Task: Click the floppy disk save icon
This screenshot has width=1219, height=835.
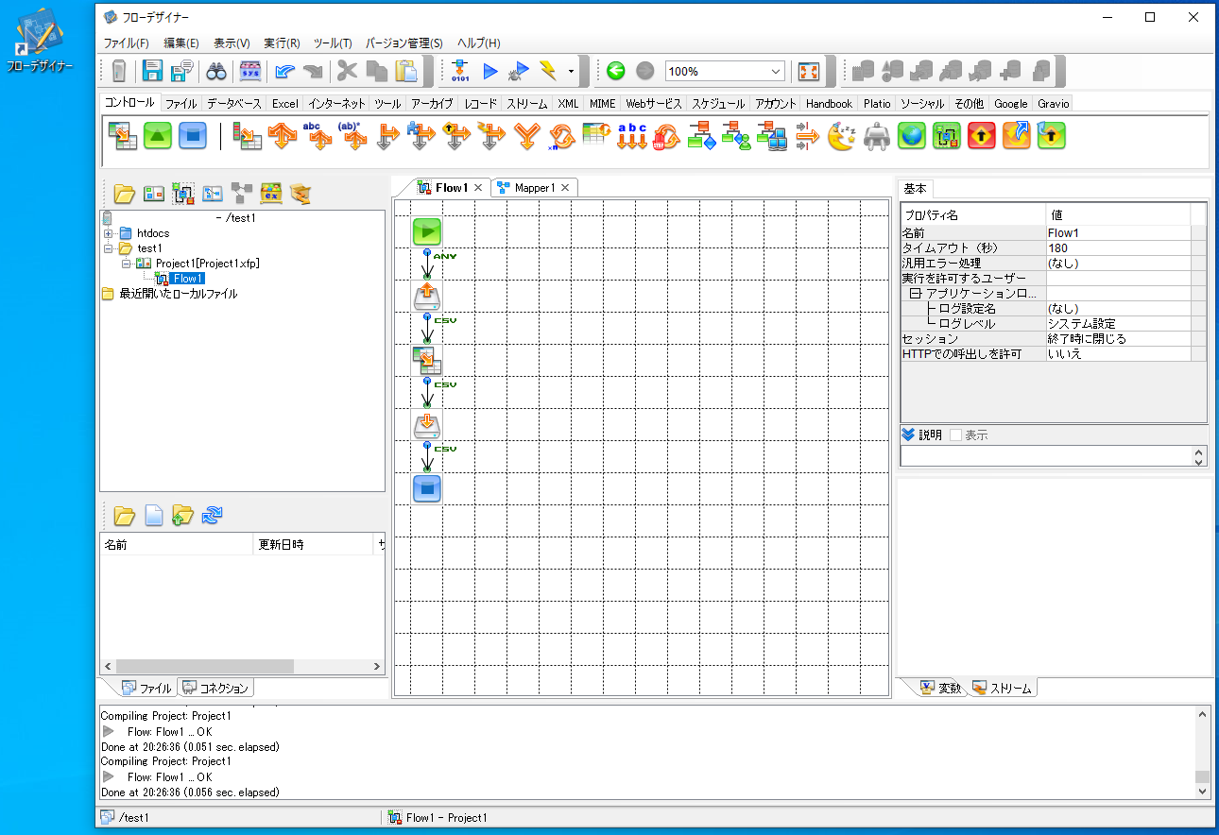Action: pos(152,71)
